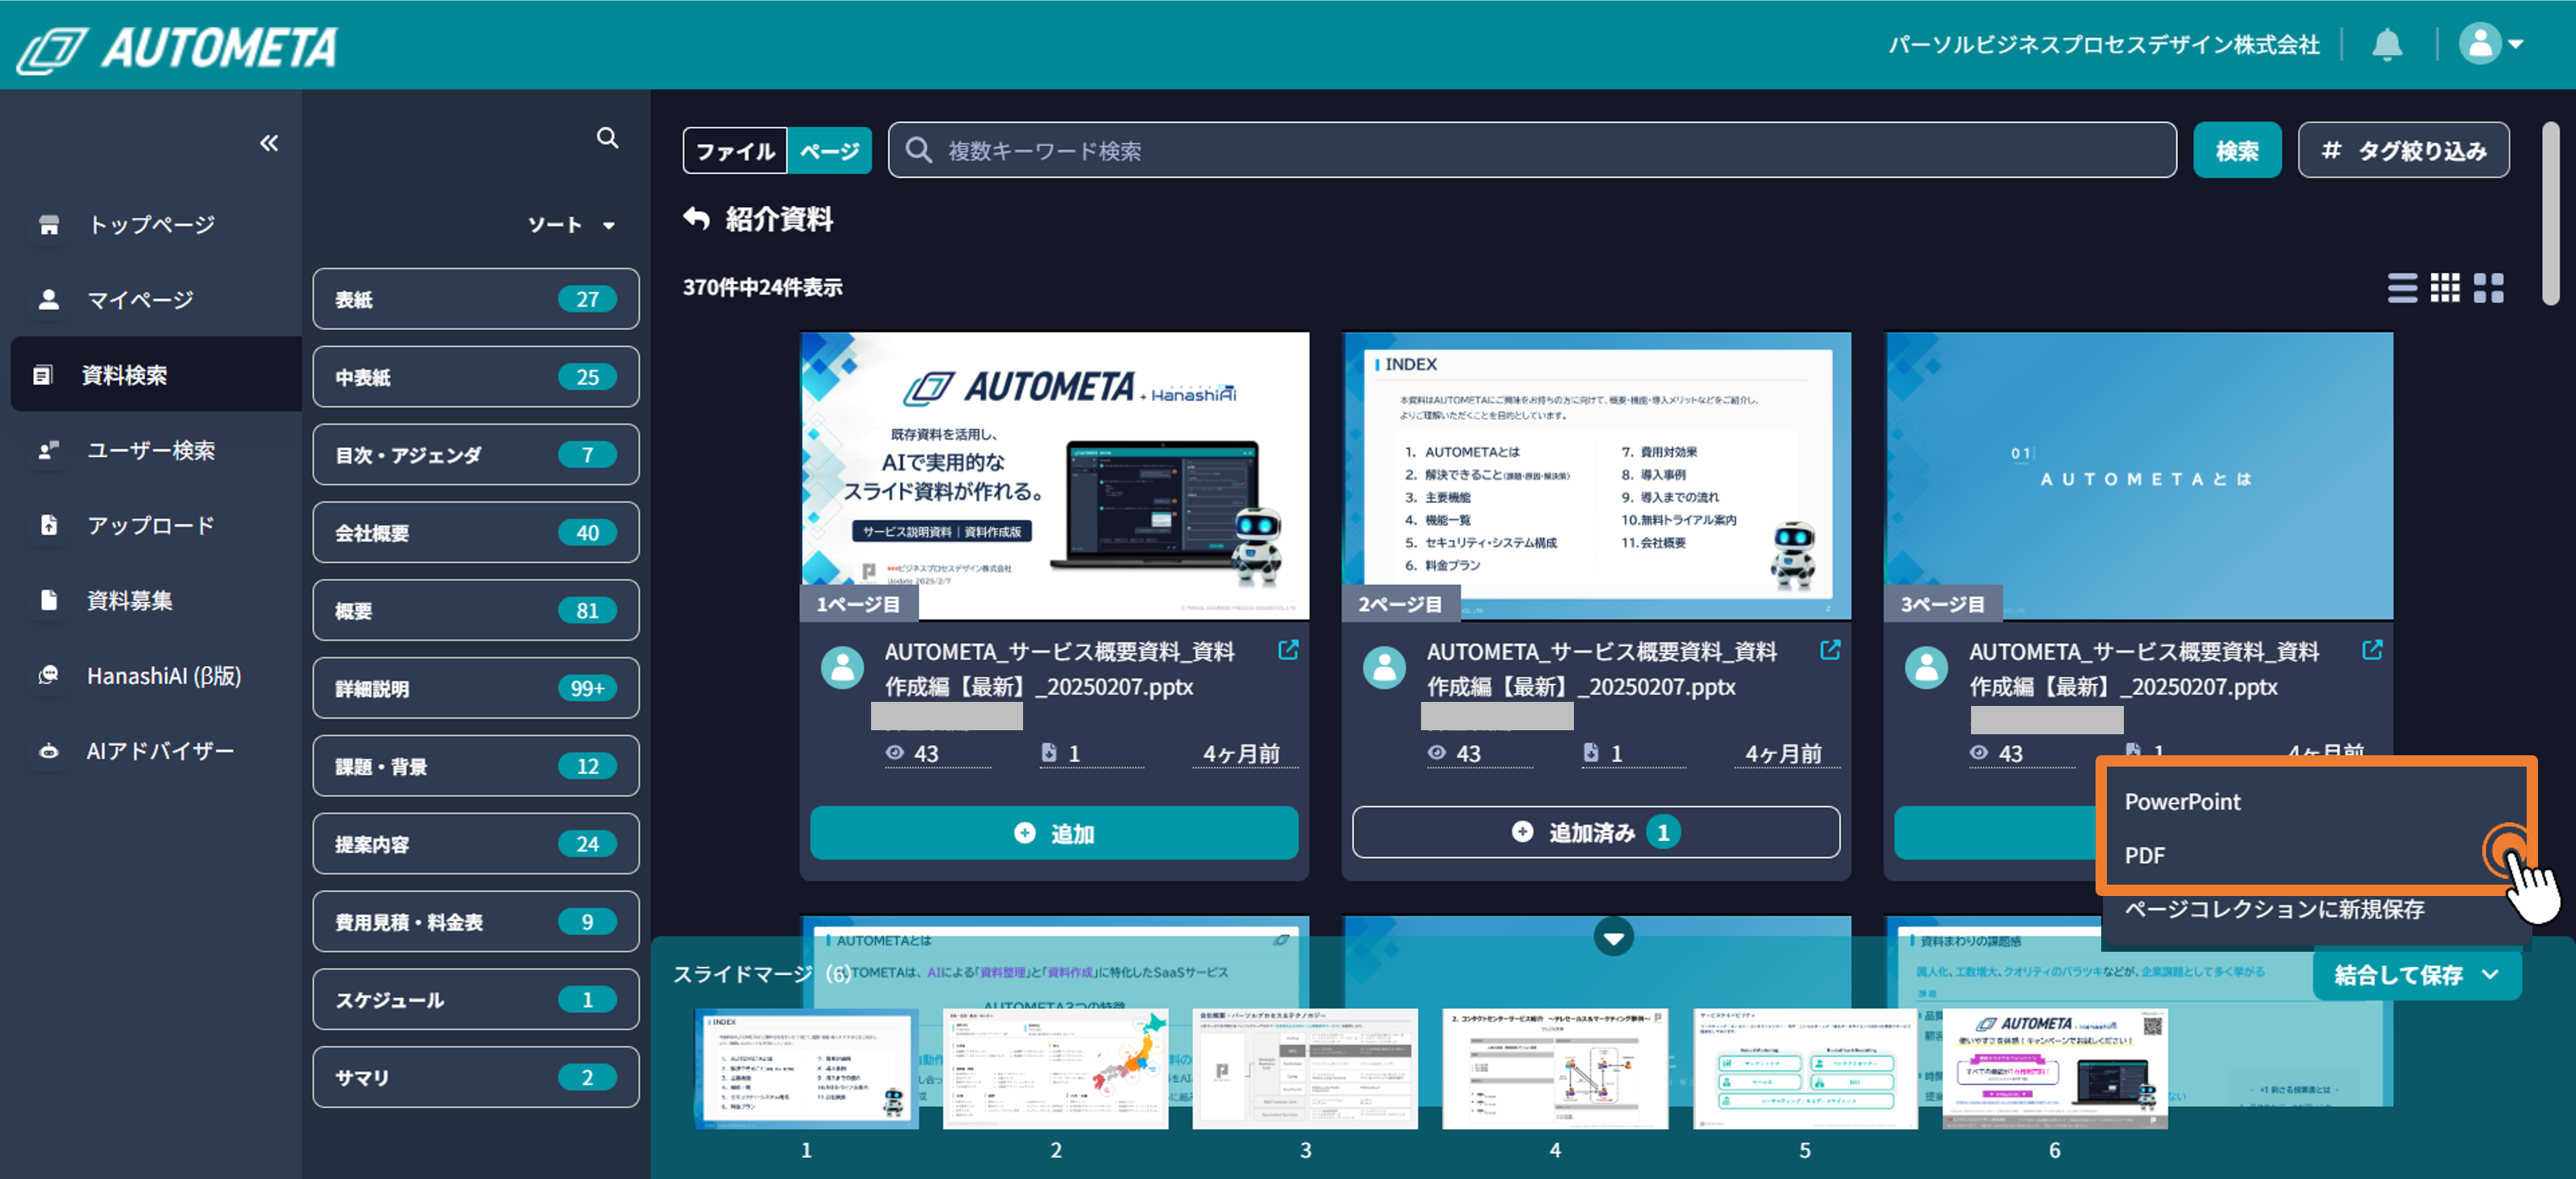This screenshot has width=2576, height=1179.
Task: Go back using arrow beside 紹介資料
Action: pos(696,218)
